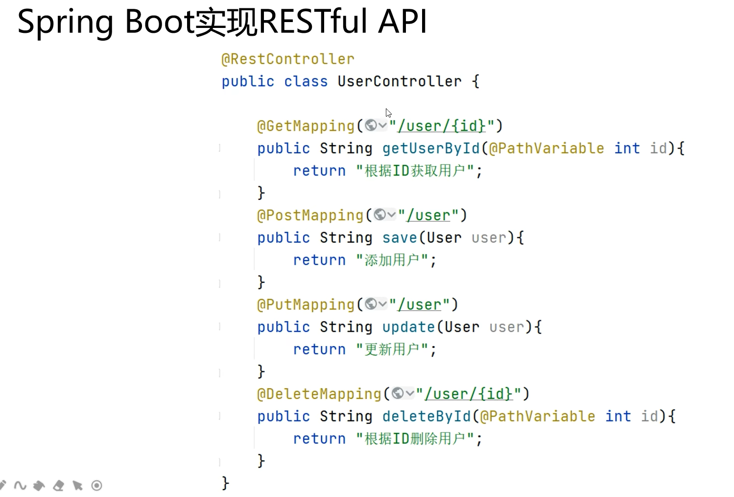Pick the paint bucket fill tool
734x497 pixels.
point(39,485)
